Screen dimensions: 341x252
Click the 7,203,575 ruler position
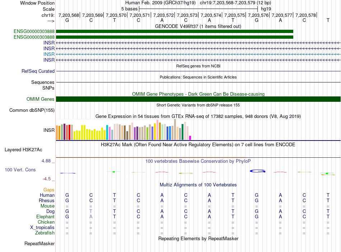pyautogui.click(x=235, y=15)
